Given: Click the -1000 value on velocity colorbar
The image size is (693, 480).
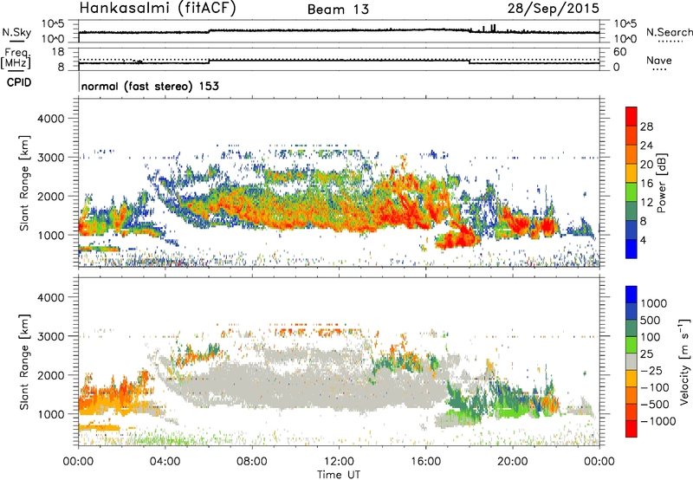Looking at the screenshot, I should [x=658, y=421].
